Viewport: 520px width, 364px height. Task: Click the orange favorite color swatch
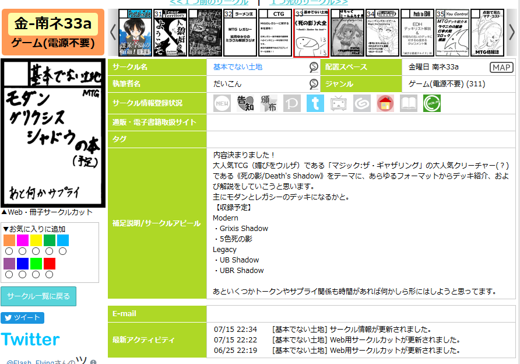[9, 240]
